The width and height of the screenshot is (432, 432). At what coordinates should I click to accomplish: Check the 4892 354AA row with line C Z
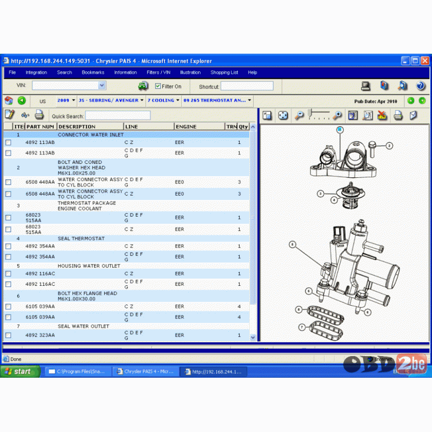8,246
